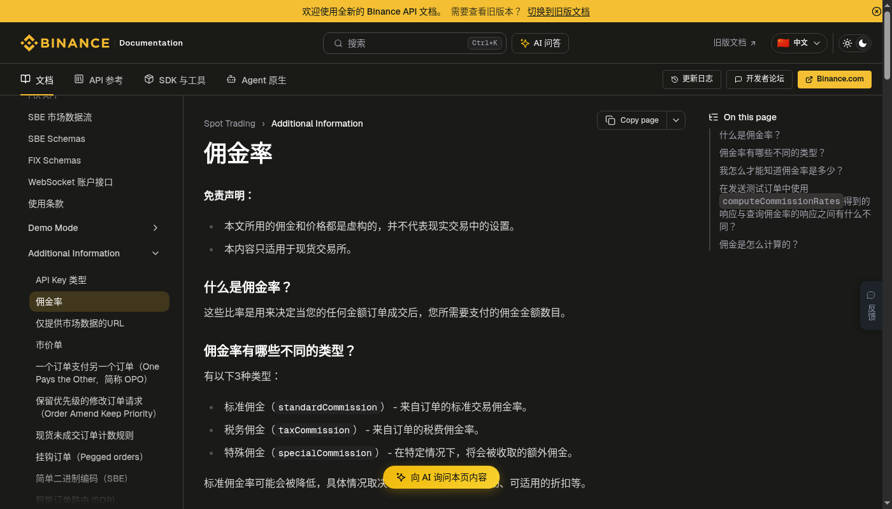Select 佣金率 sidebar item
This screenshot has height=509, width=892.
point(99,302)
